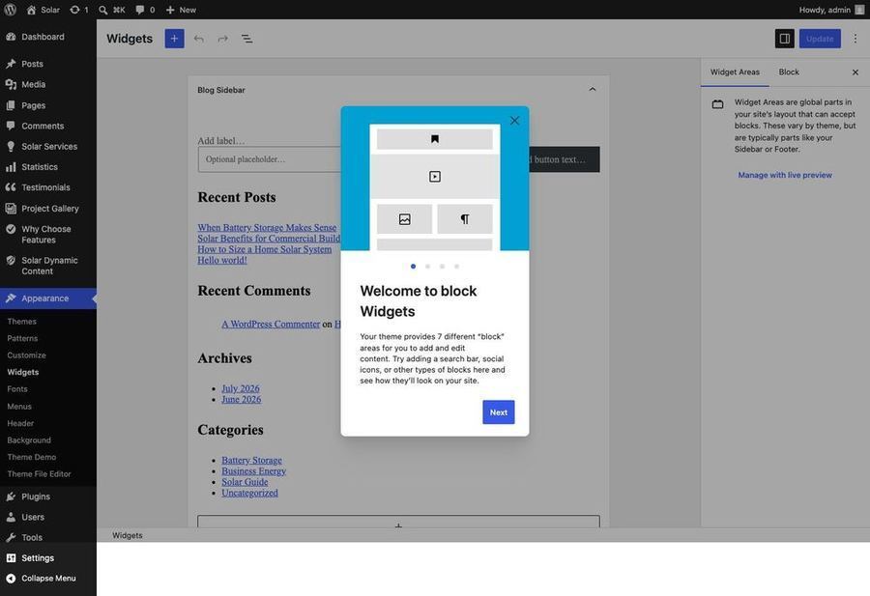Go to Patterns under Appearance
This screenshot has width=870, height=596.
22,338
